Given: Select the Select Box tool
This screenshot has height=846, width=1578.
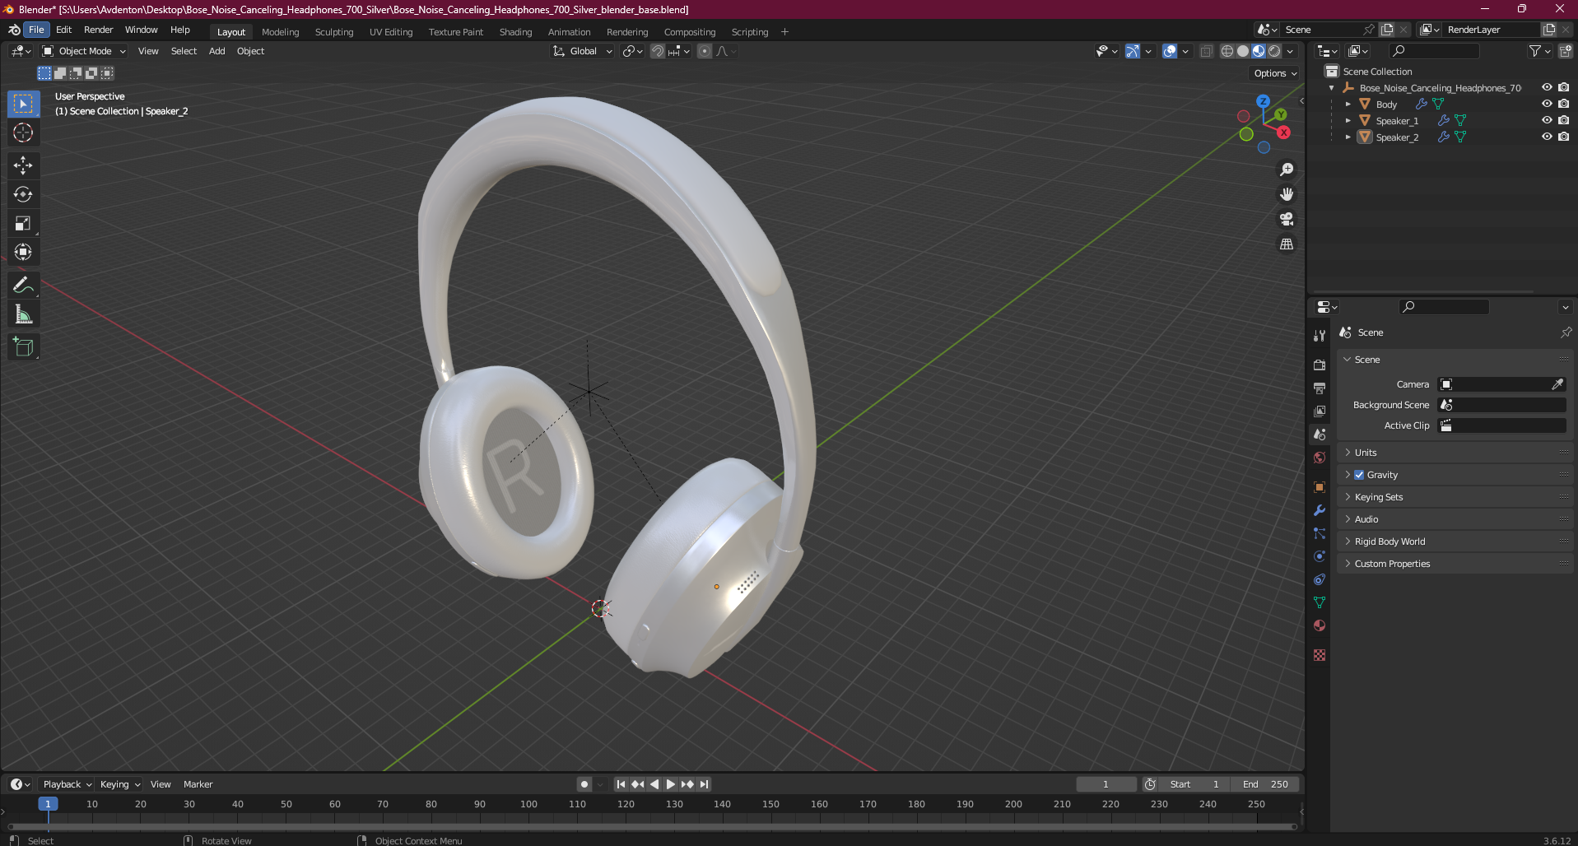Looking at the screenshot, I should pos(23,104).
